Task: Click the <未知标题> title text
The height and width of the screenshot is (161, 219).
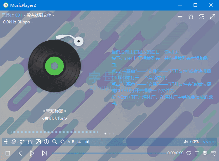Action: (55, 111)
